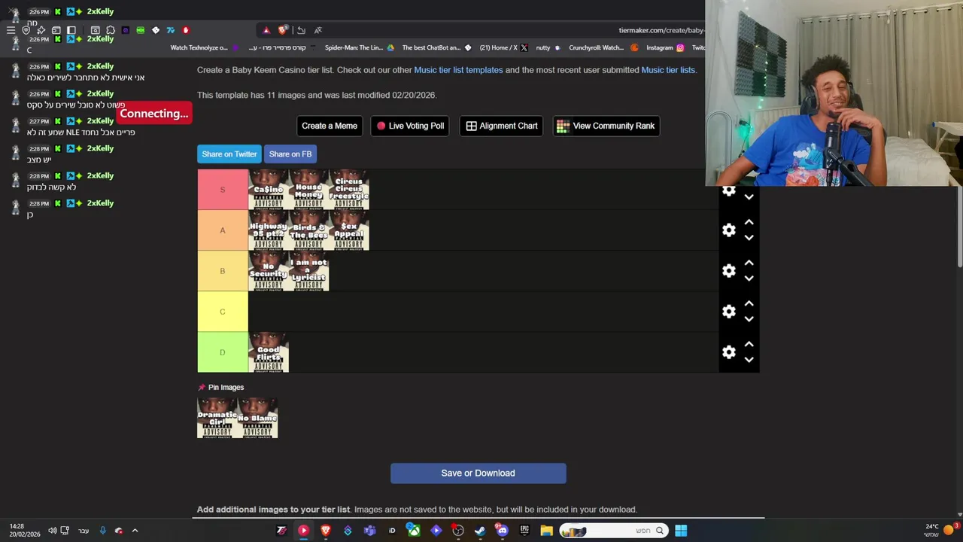Image resolution: width=963 pixels, height=542 pixels.
Task: Select the Birds & The Bees cover
Action: pyautogui.click(x=308, y=230)
